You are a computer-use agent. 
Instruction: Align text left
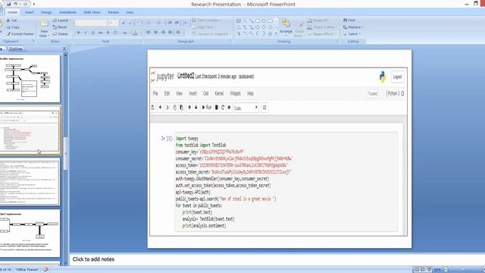[149, 33]
